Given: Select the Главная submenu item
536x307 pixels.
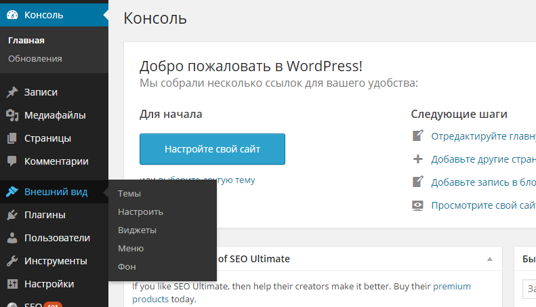Looking at the screenshot, I should (26, 41).
